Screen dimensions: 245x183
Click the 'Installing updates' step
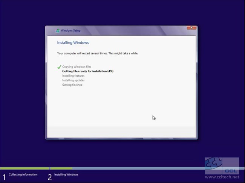coord(73,80)
